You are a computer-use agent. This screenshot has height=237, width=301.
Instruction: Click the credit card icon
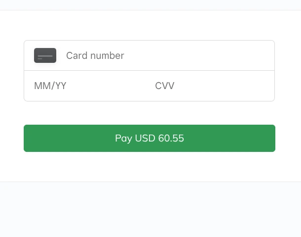[45, 55]
